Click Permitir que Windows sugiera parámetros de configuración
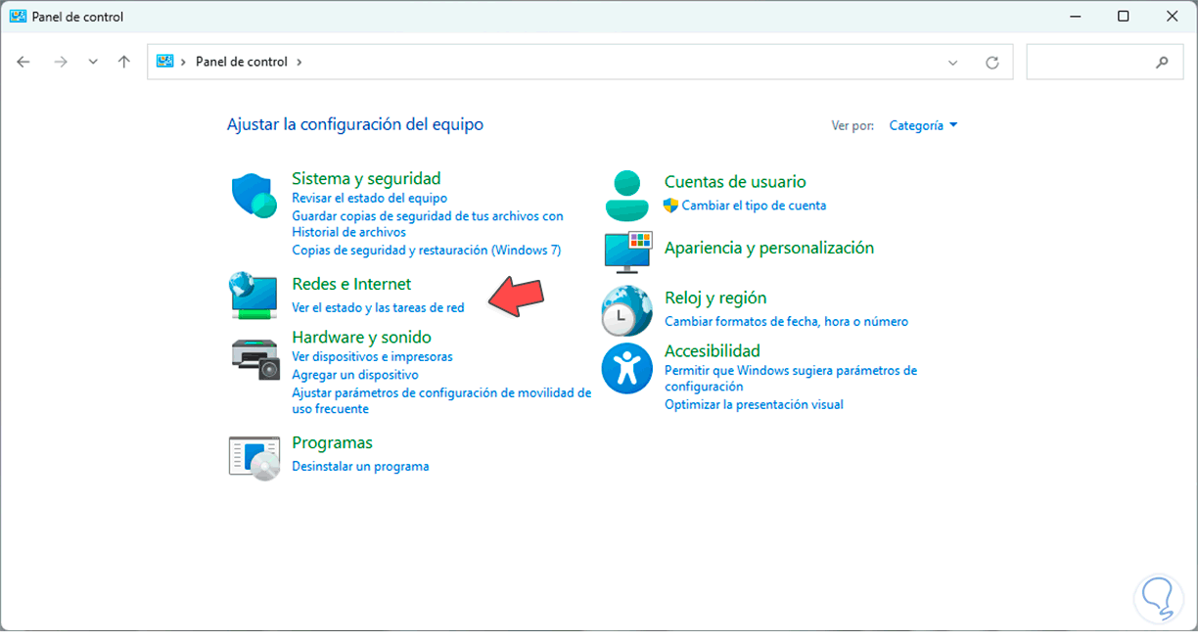1198x642 pixels. pos(791,379)
